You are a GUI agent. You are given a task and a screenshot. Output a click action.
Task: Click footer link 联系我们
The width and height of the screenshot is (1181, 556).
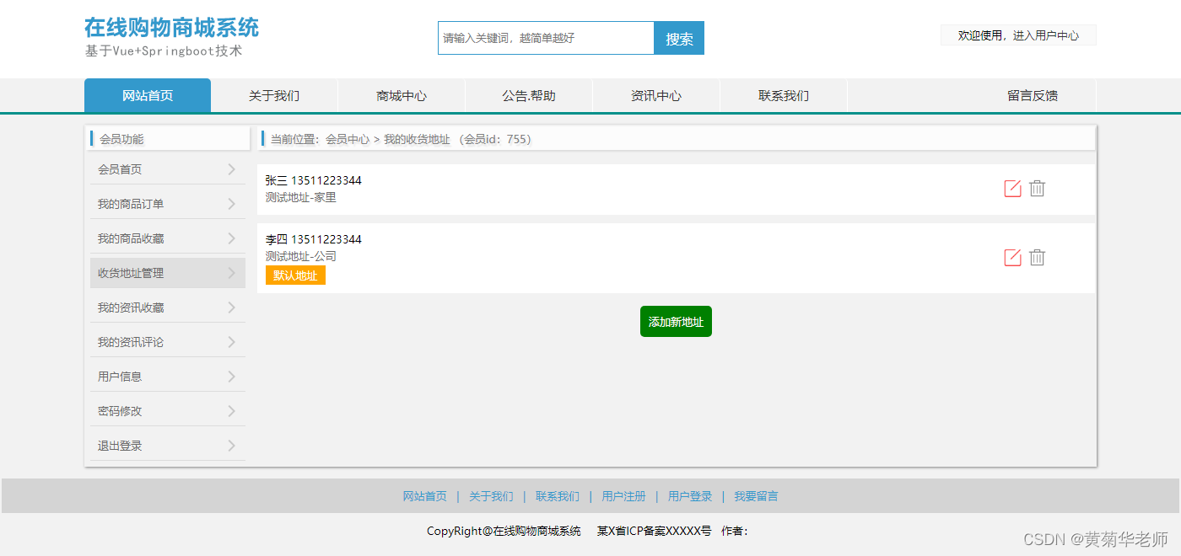coord(558,496)
